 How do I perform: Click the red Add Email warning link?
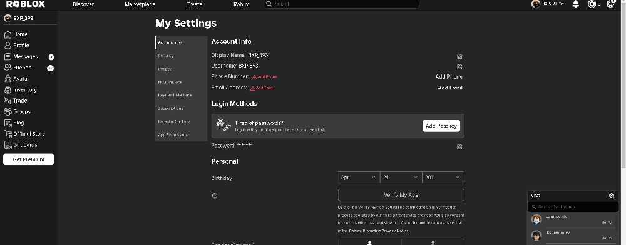pos(262,87)
